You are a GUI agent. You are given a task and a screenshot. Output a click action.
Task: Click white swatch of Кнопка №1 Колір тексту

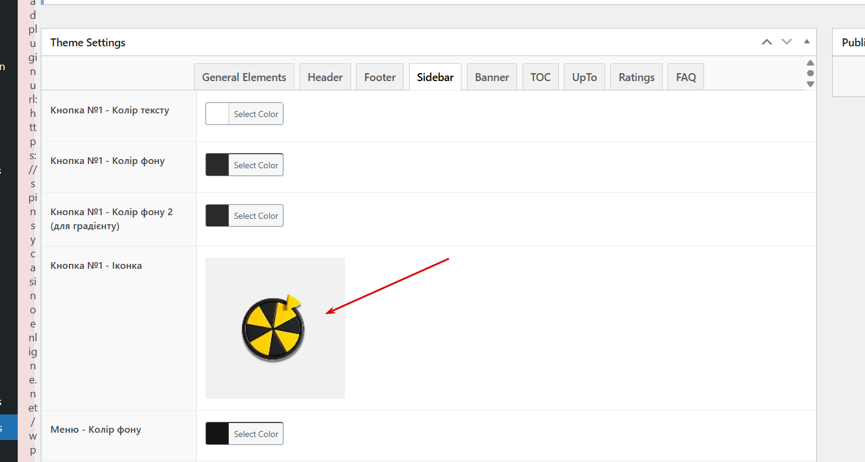point(217,114)
